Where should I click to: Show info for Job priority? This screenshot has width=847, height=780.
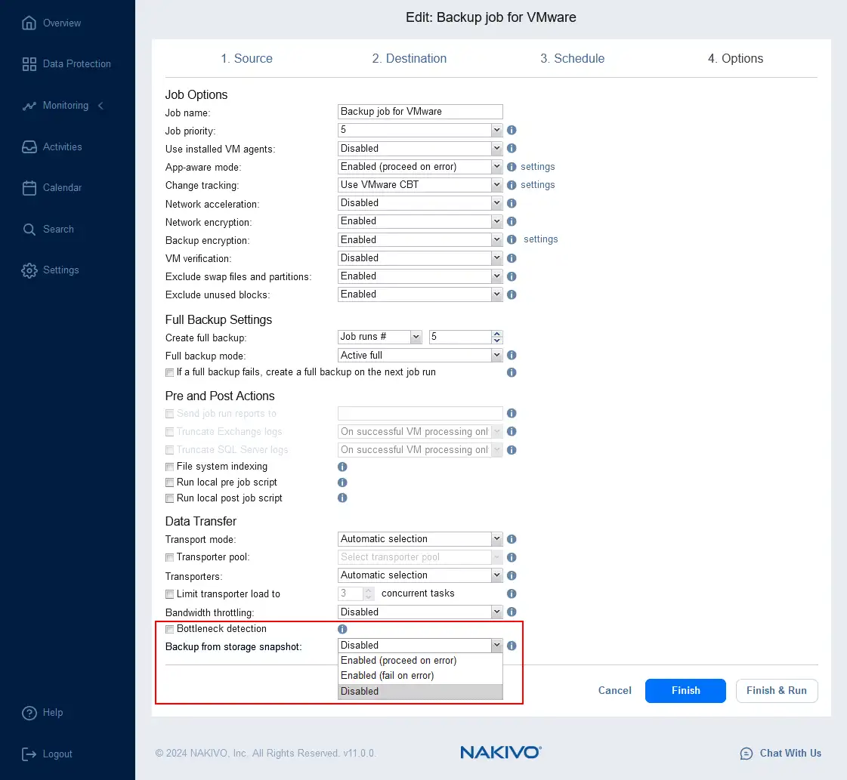click(x=512, y=130)
